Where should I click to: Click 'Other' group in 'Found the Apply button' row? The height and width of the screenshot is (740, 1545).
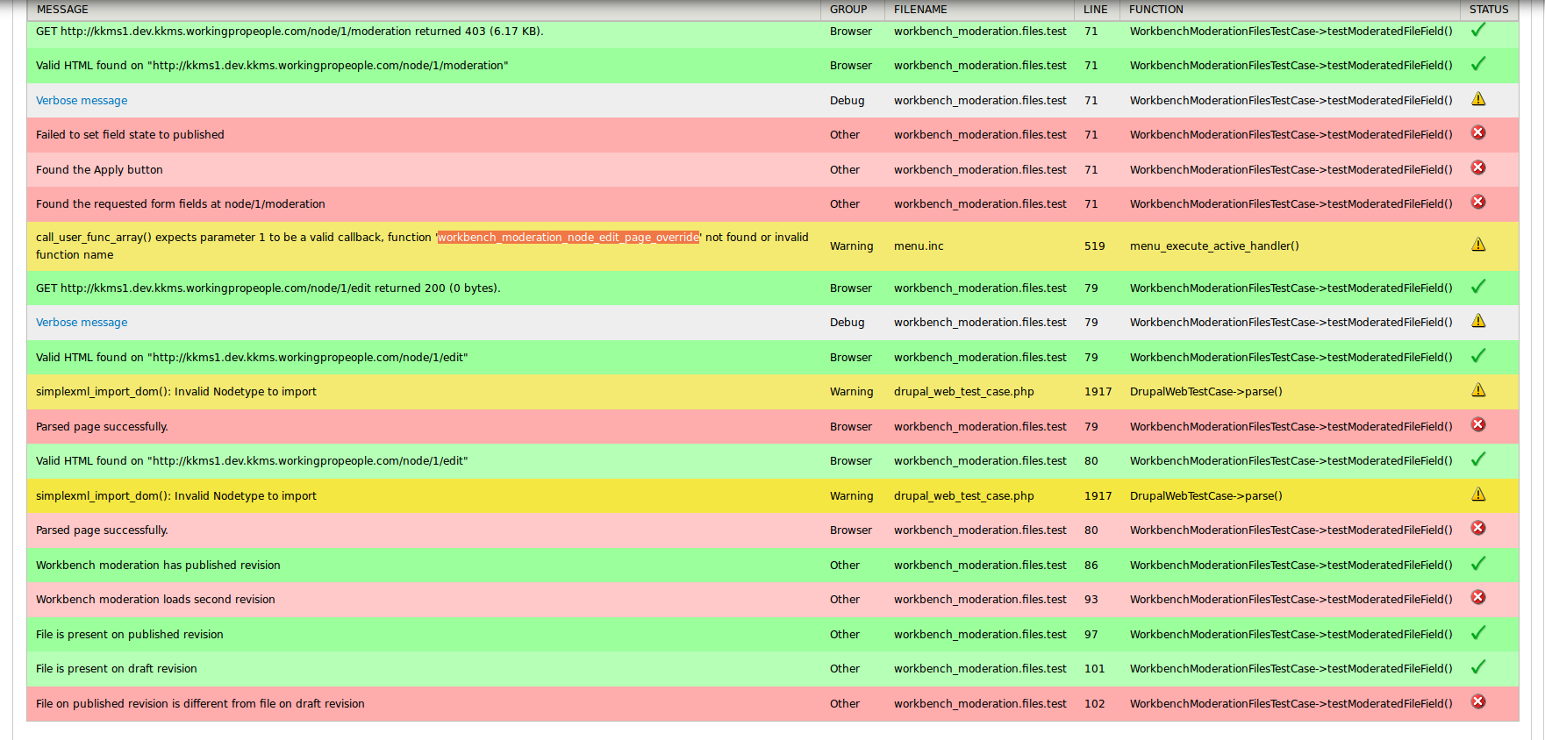click(845, 170)
